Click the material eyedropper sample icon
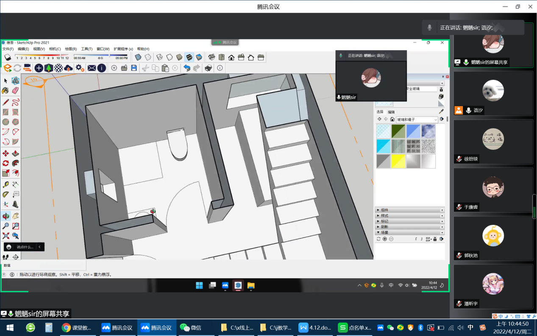The width and height of the screenshot is (537, 336). coord(441,112)
